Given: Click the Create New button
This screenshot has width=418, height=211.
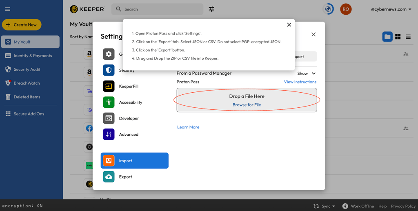Looking at the screenshot, I should point(22,25).
